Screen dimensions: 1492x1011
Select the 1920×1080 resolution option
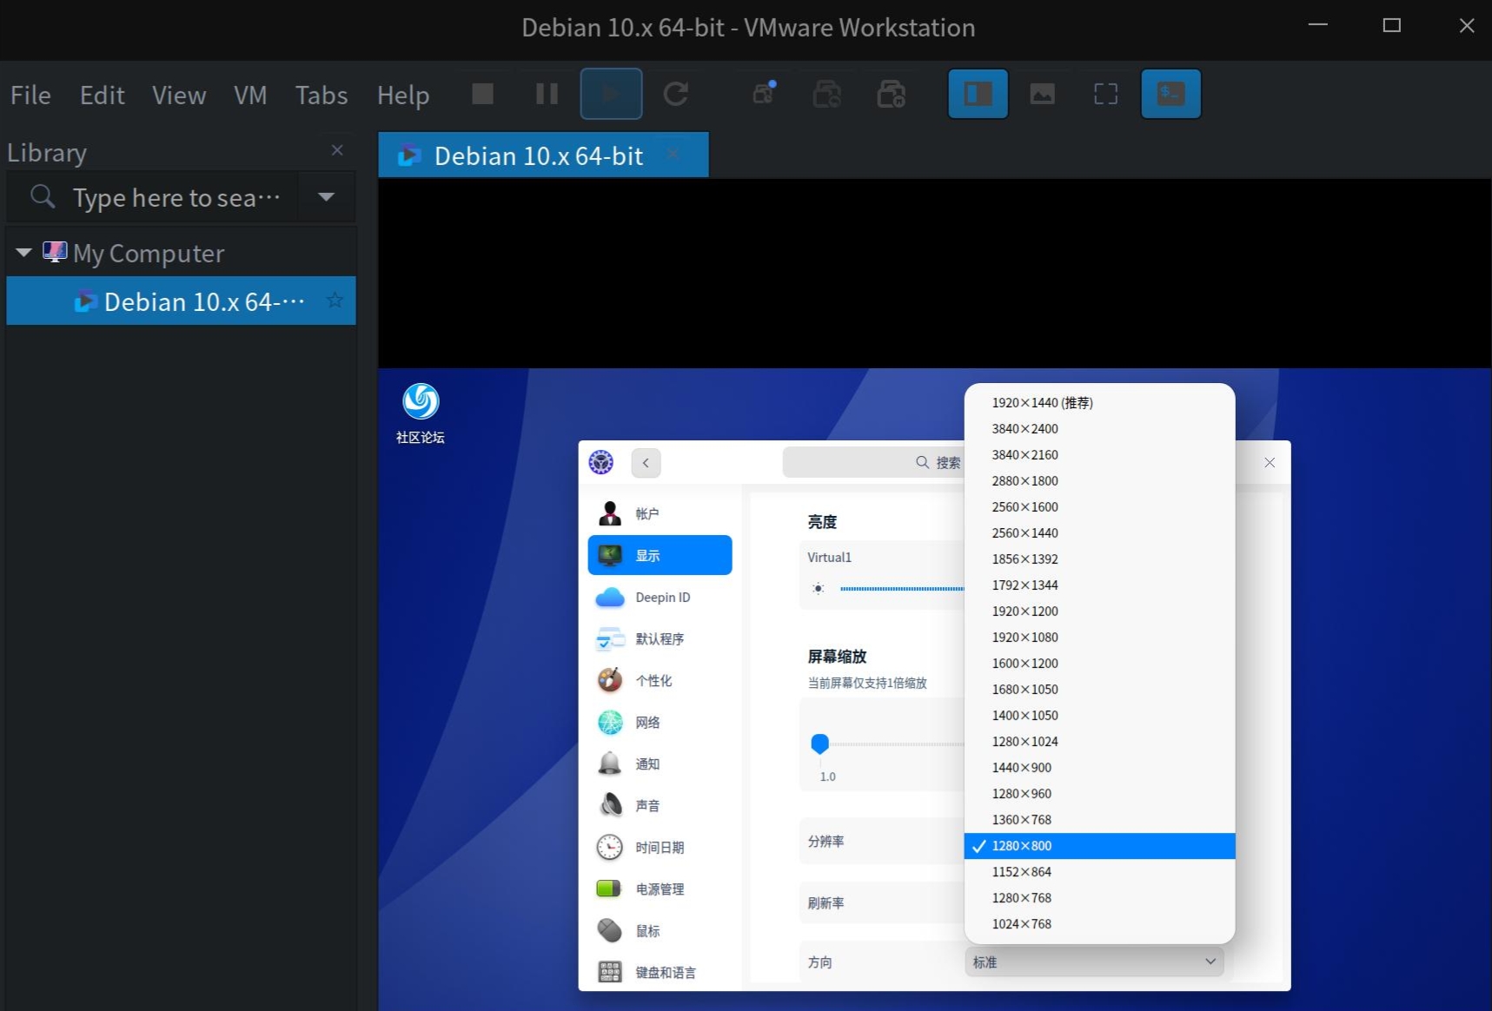click(x=1025, y=637)
